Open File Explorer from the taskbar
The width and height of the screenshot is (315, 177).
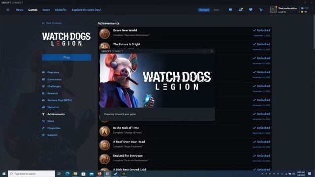[75, 174]
